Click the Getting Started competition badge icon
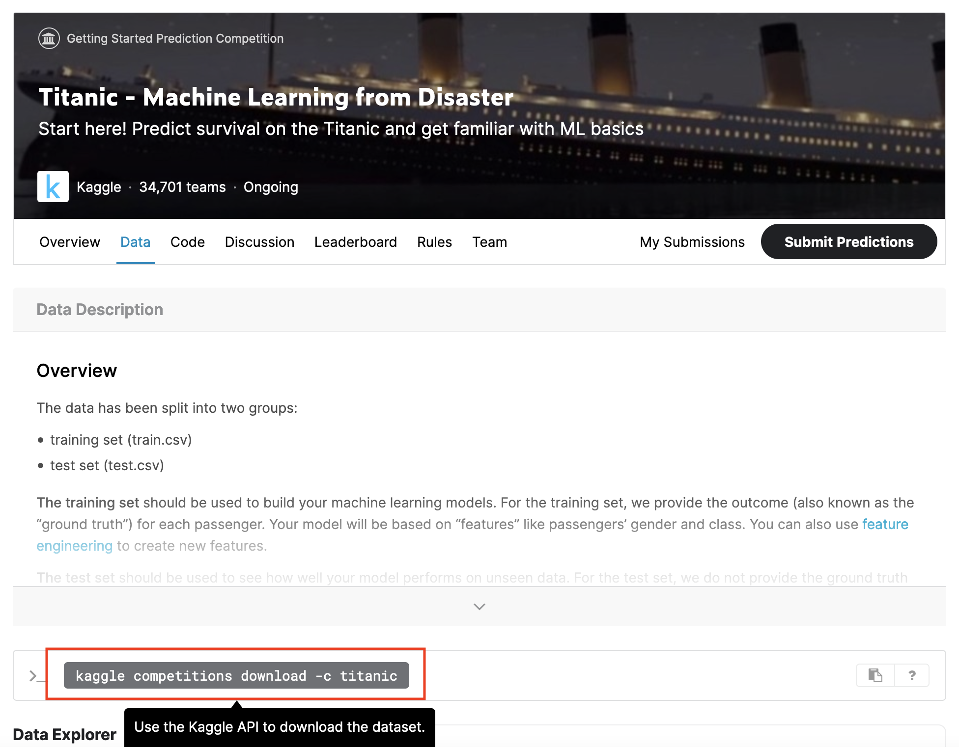 pyautogui.click(x=49, y=38)
